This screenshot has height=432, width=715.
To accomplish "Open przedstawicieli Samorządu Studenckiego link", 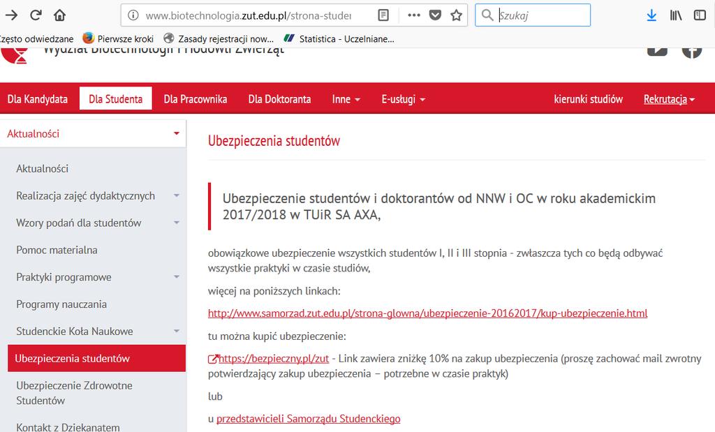I will (308, 419).
